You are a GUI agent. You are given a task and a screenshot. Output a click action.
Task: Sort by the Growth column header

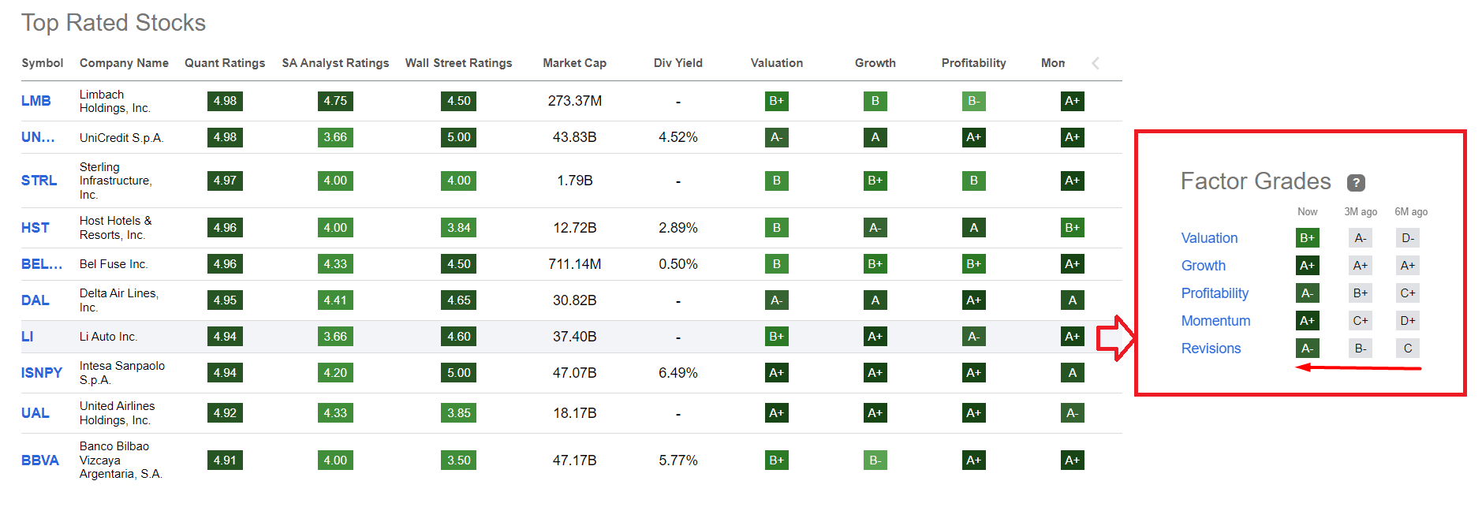pyautogui.click(x=875, y=63)
